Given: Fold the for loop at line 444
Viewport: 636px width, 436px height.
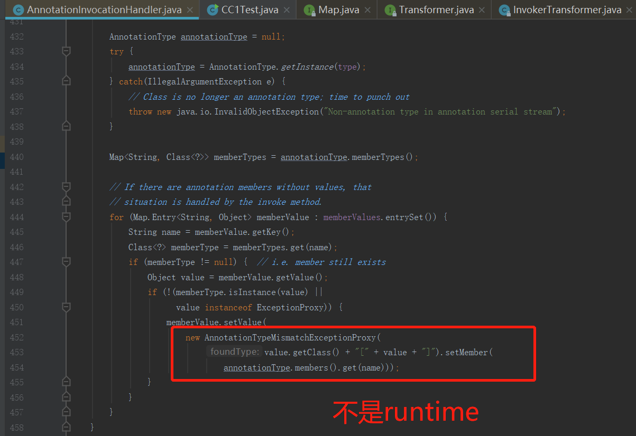Looking at the screenshot, I should [66, 217].
